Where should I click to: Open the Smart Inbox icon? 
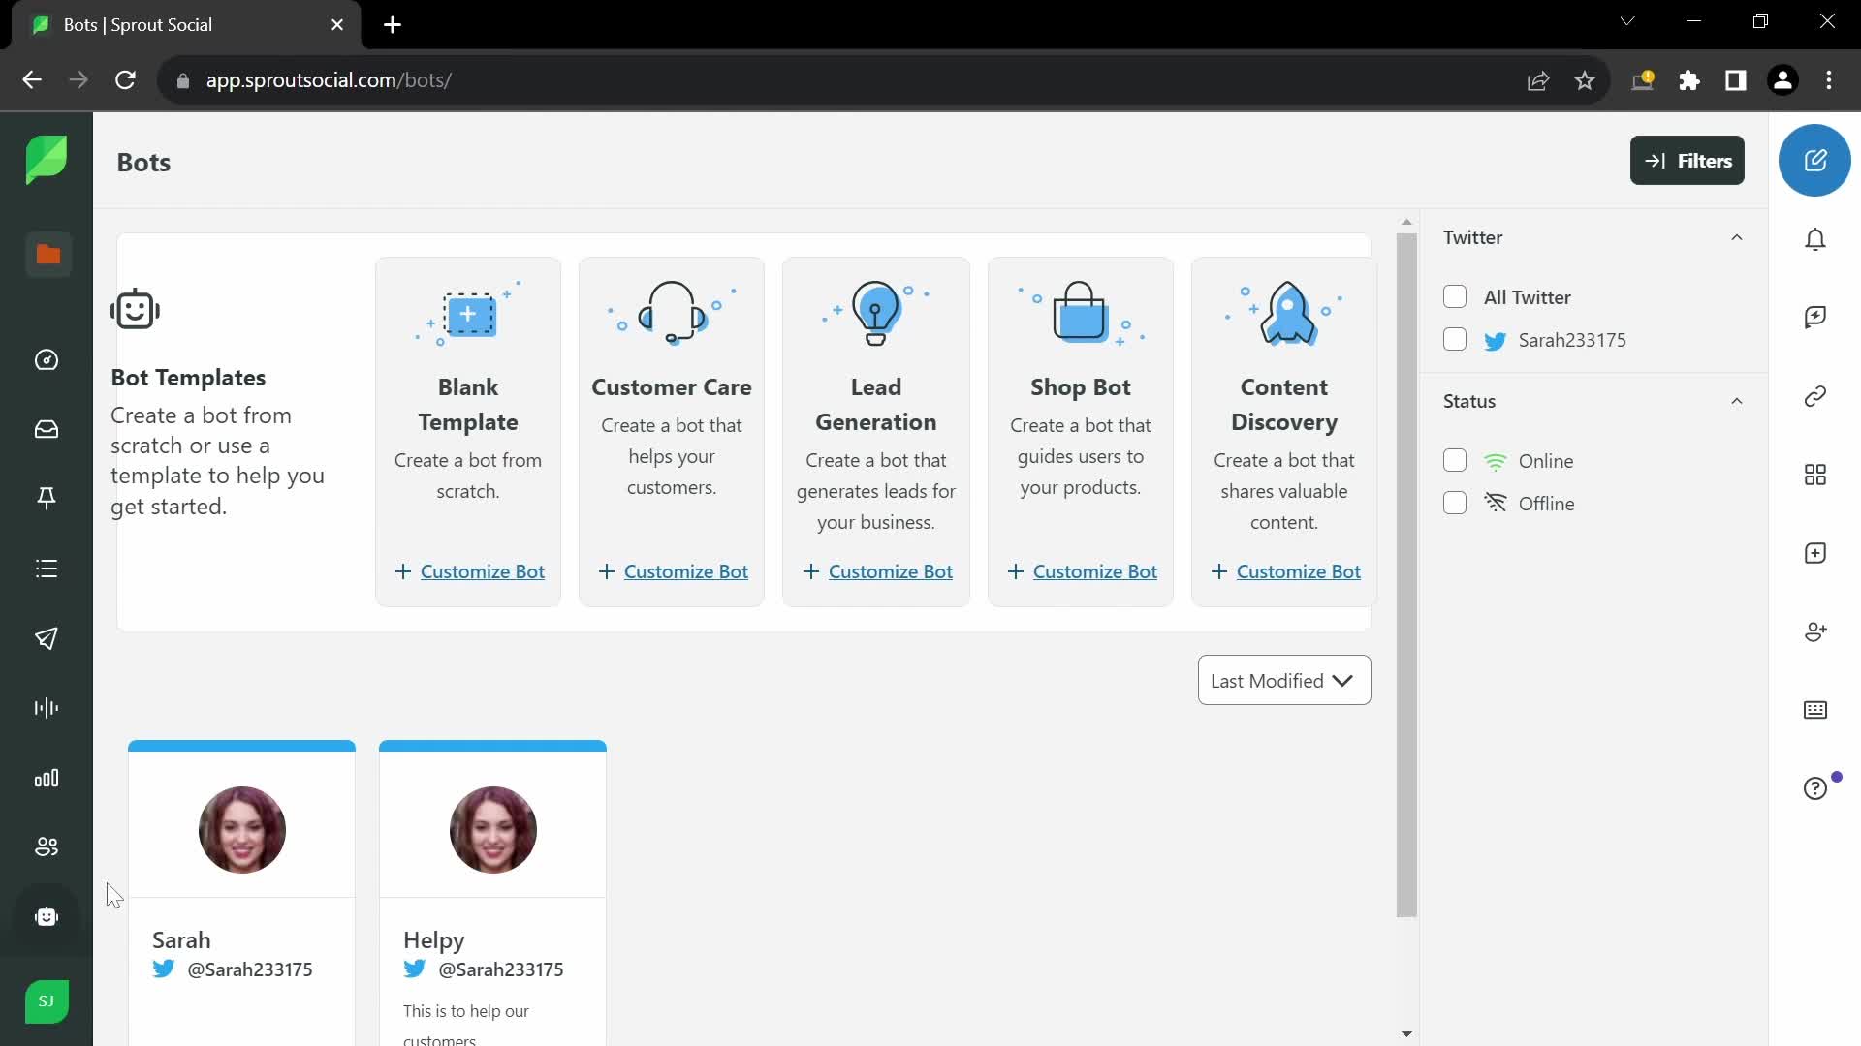(47, 429)
